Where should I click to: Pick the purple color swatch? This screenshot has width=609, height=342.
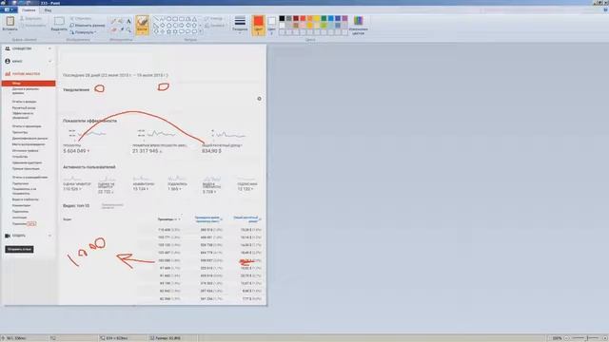[x=344, y=18]
